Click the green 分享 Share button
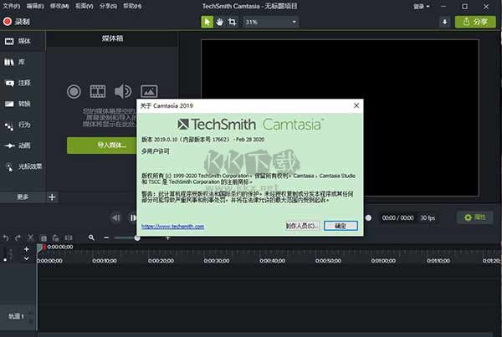 (475, 22)
